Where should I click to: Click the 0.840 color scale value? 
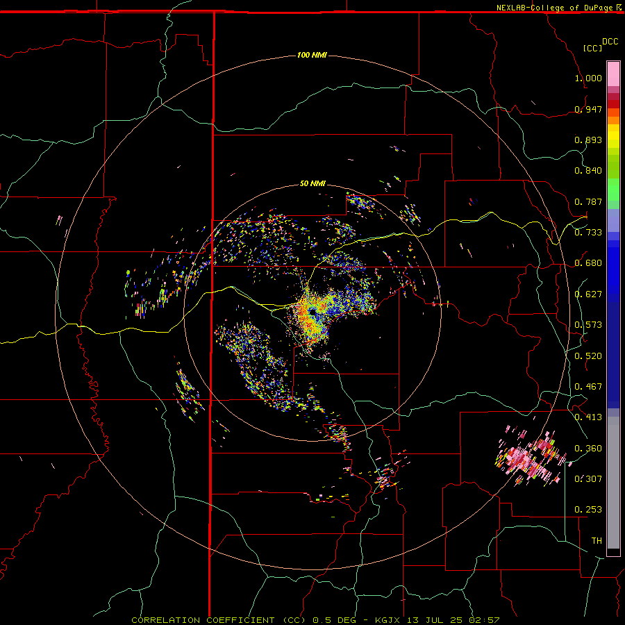point(588,171)
